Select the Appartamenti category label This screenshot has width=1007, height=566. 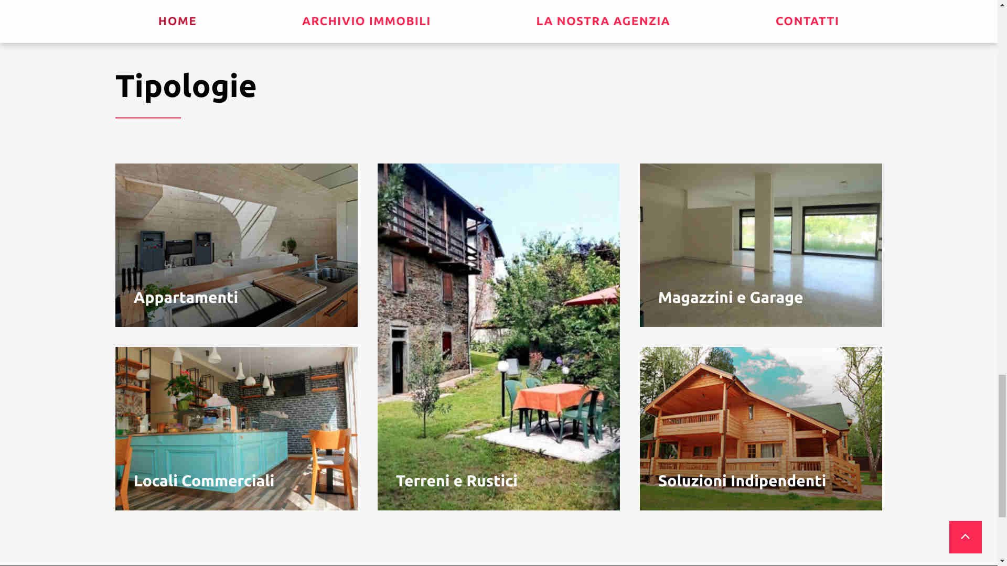coord(186,297)
